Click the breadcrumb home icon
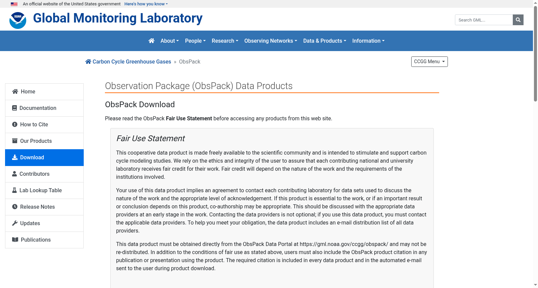 (x=88, y=61)
